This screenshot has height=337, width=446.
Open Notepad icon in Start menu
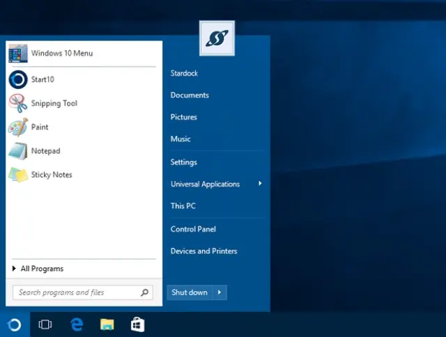point(18,151)
